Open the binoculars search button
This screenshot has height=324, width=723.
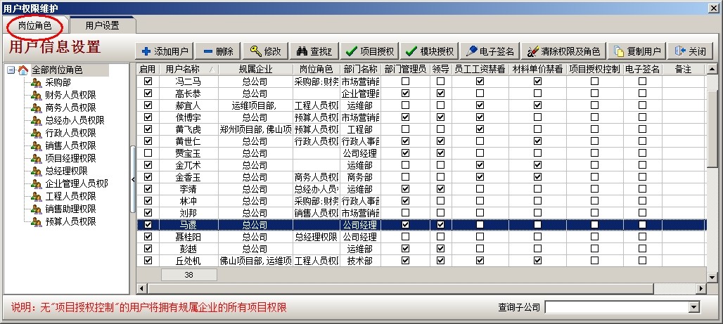coord(313,51)
